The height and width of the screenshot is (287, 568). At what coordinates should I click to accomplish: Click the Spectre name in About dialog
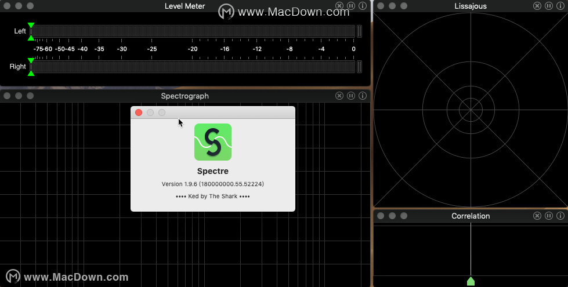(213, 171)
